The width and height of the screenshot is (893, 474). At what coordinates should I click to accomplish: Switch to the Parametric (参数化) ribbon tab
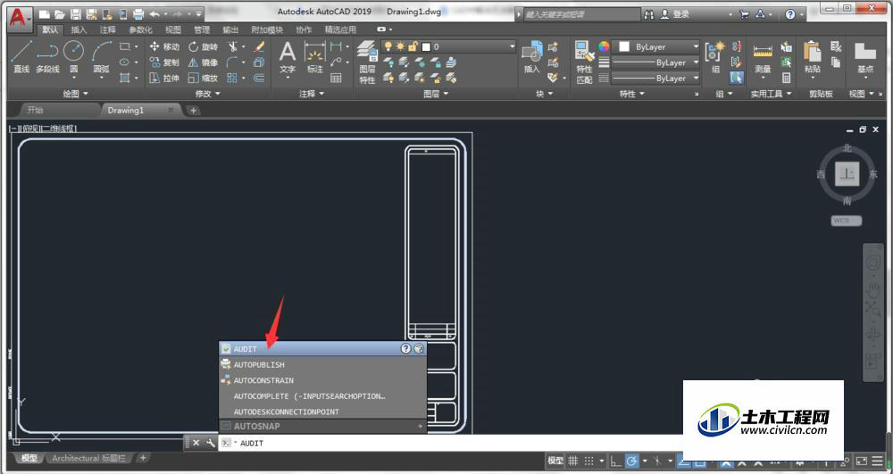tap(140, 29)
